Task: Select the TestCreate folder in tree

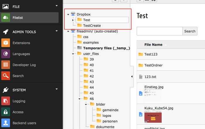Action: [x=92, y=26]
